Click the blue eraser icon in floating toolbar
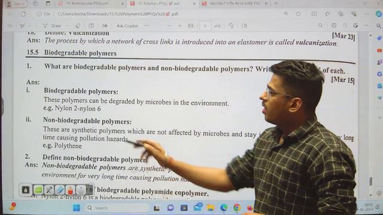 [60, 190]
